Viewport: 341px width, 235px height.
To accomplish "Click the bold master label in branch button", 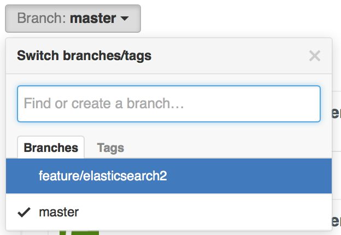I will click(93, 19).
